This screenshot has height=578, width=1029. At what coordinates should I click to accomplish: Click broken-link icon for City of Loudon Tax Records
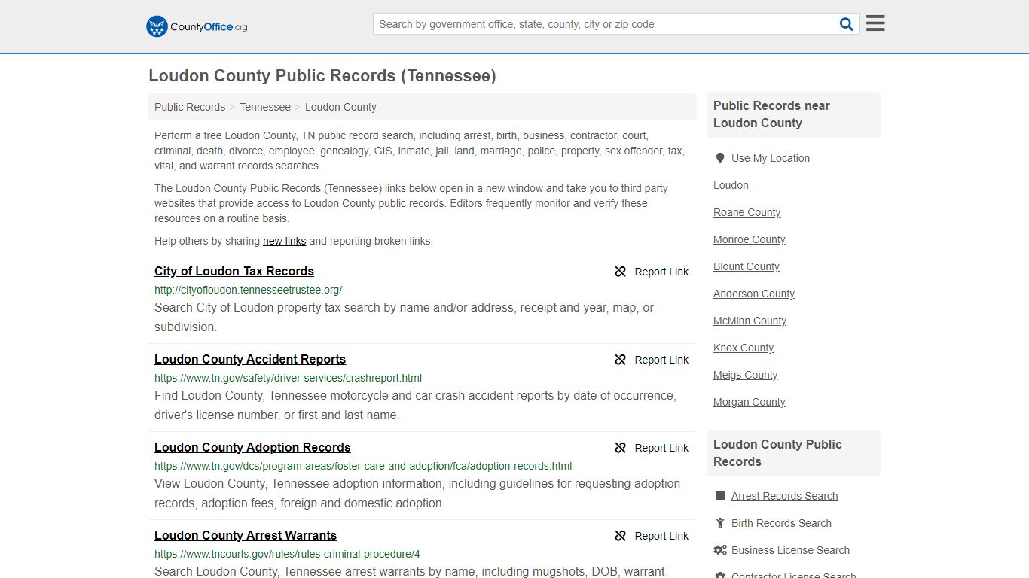coord(621,272)
